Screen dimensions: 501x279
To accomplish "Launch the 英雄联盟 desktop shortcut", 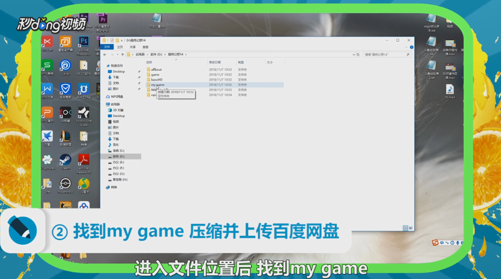I will coord(65,138).
